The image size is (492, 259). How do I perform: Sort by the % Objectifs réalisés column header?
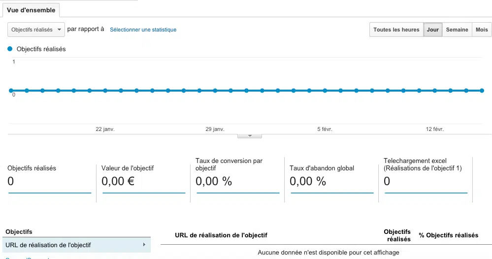[x=448, y=235]
